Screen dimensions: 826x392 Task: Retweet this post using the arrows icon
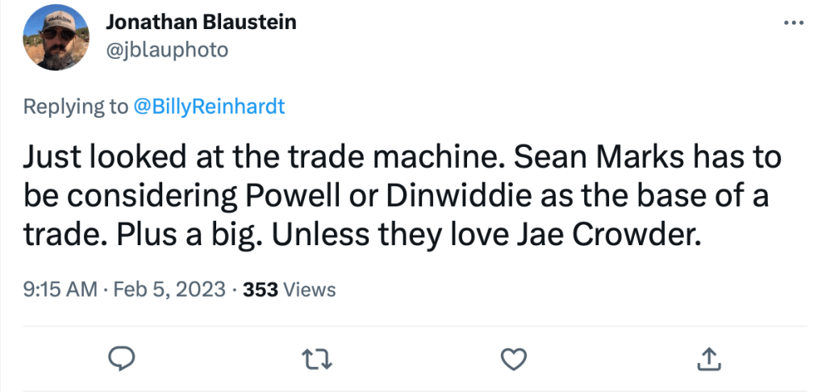tap(317, 357)
